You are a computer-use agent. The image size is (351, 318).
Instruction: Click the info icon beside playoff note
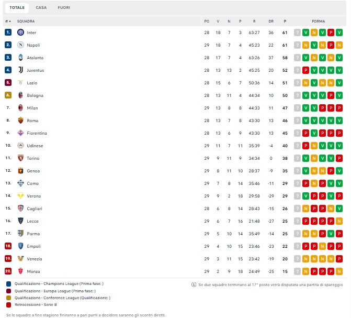pos(194,284)
